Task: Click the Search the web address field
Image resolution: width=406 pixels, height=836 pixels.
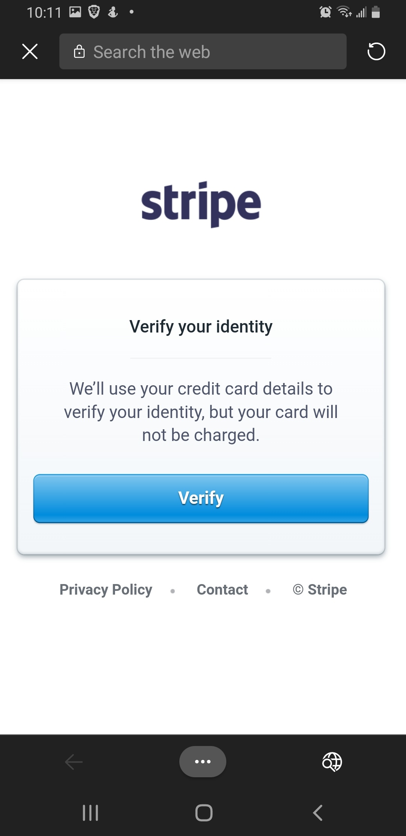Action: [203, 52]
